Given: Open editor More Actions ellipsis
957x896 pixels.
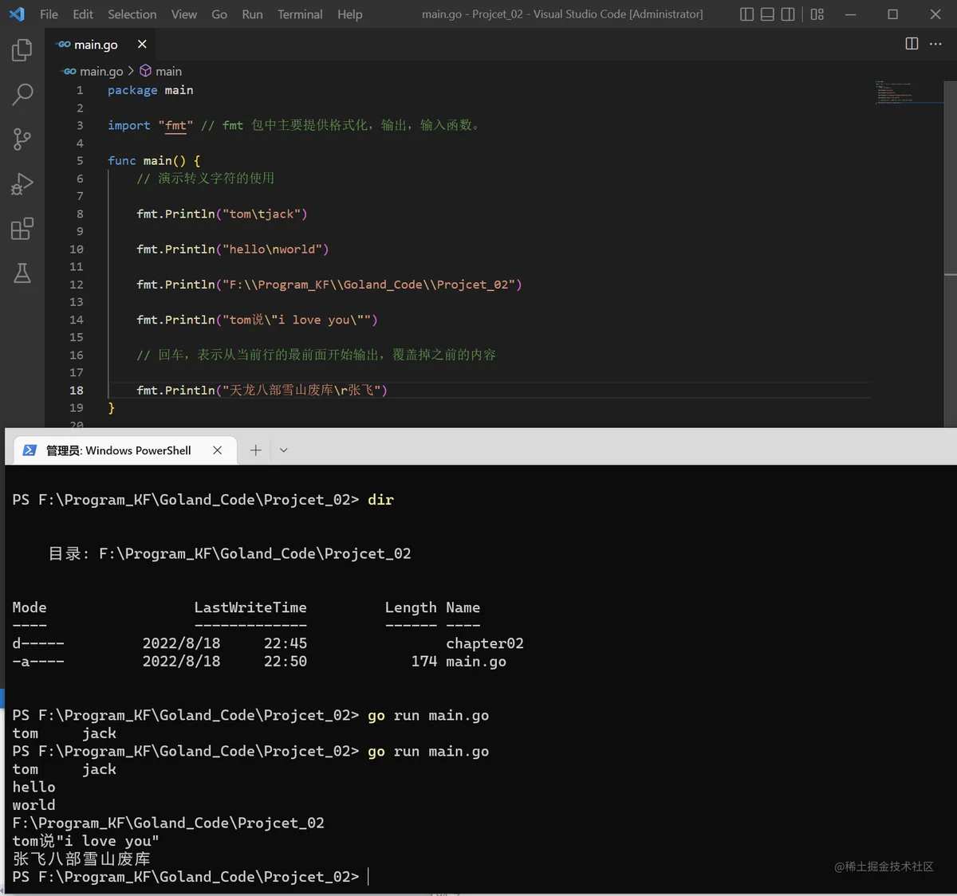Looking at the screenshot, I should pyautogui.click(x=935, y=44).
